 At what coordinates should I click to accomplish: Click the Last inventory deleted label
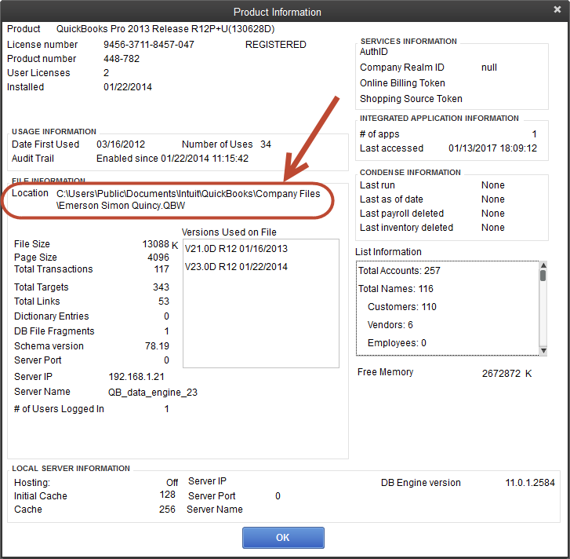point(406,228)
